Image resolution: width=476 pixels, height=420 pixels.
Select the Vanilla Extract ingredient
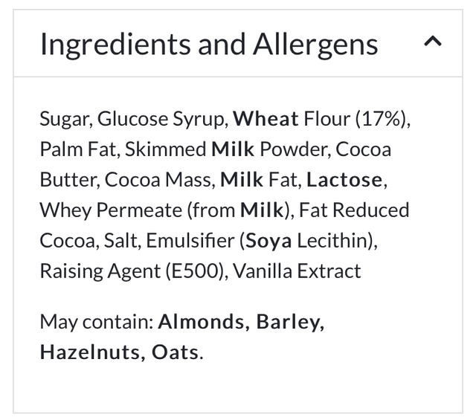click(x=297, y=271)
